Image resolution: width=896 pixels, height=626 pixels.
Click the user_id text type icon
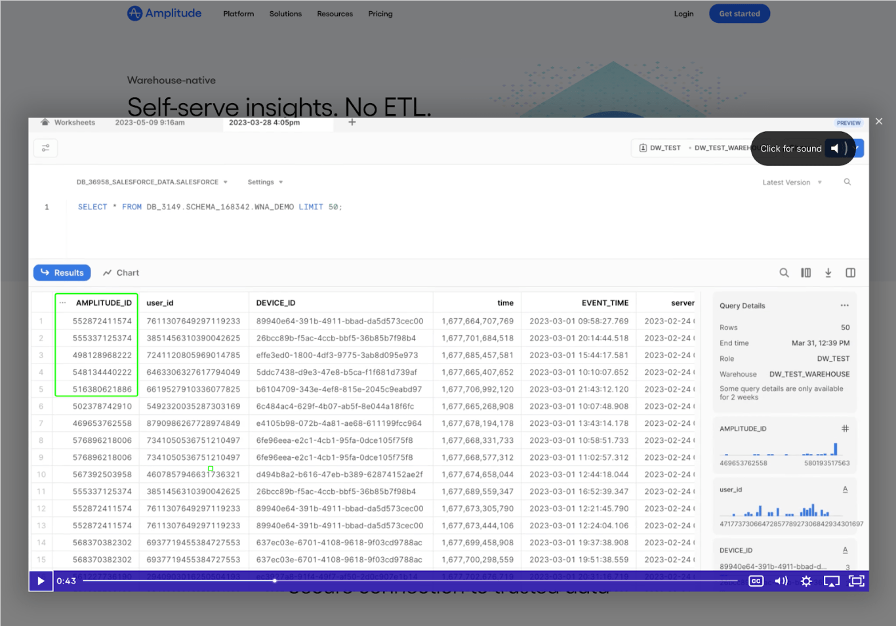[x=845, y=490]
